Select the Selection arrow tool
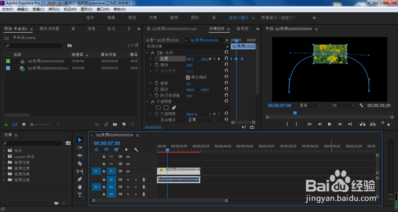The image size is (398, 212). pos(80,140)
